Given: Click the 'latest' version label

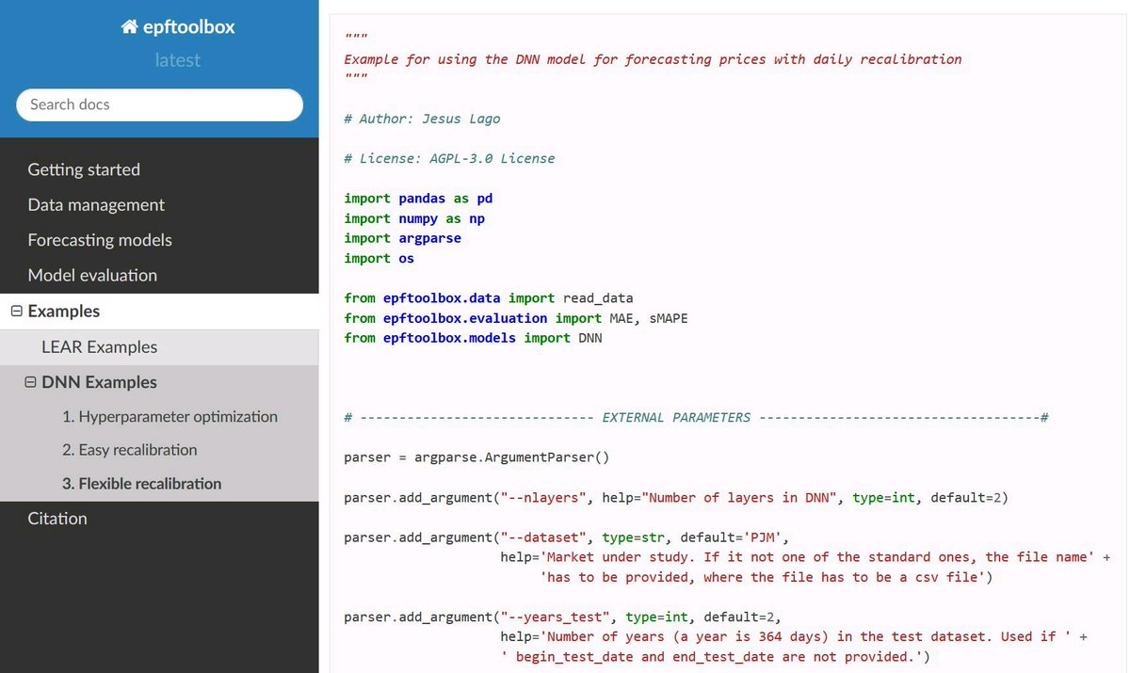Looking at the screenshot, I should pos(178,60).
